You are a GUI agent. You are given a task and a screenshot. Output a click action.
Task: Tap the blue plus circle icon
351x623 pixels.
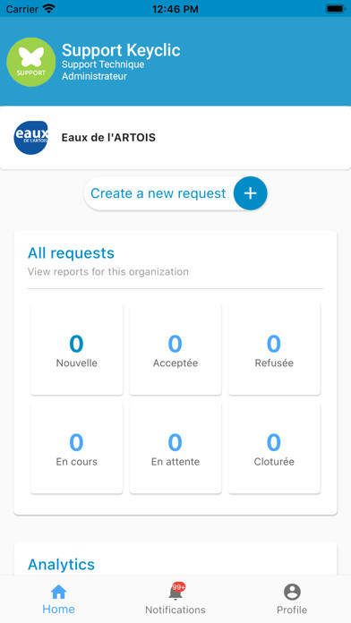(x=250, y=193)
